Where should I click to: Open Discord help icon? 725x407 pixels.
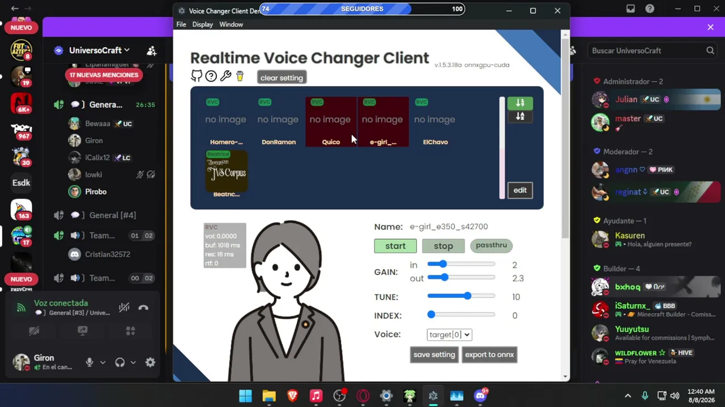[x=650, y=9]
